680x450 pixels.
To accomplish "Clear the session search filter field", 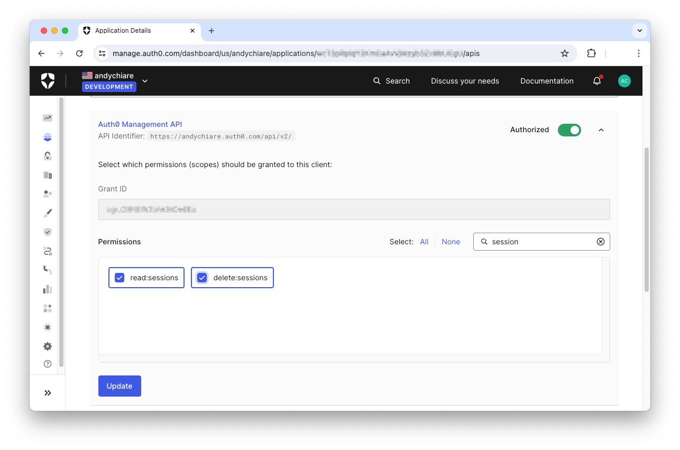I will pyautogui.click(x=601, y=242).
